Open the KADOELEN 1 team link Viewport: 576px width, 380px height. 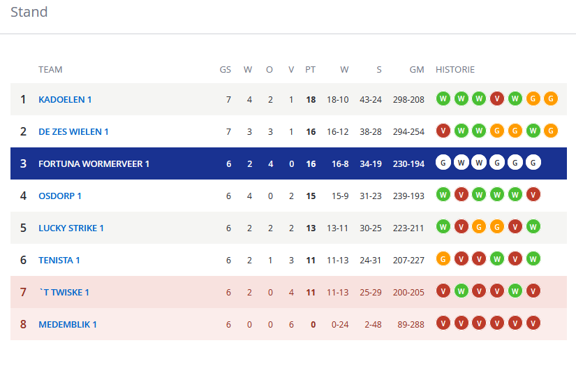[x=65, y=100]
